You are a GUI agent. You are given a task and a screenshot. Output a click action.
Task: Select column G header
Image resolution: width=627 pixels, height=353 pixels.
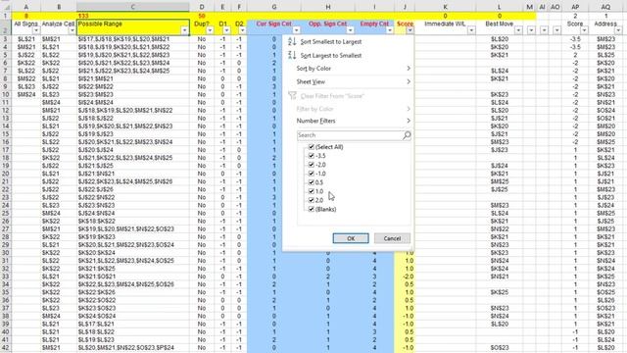pyautogui.click(x=274, y=7)
